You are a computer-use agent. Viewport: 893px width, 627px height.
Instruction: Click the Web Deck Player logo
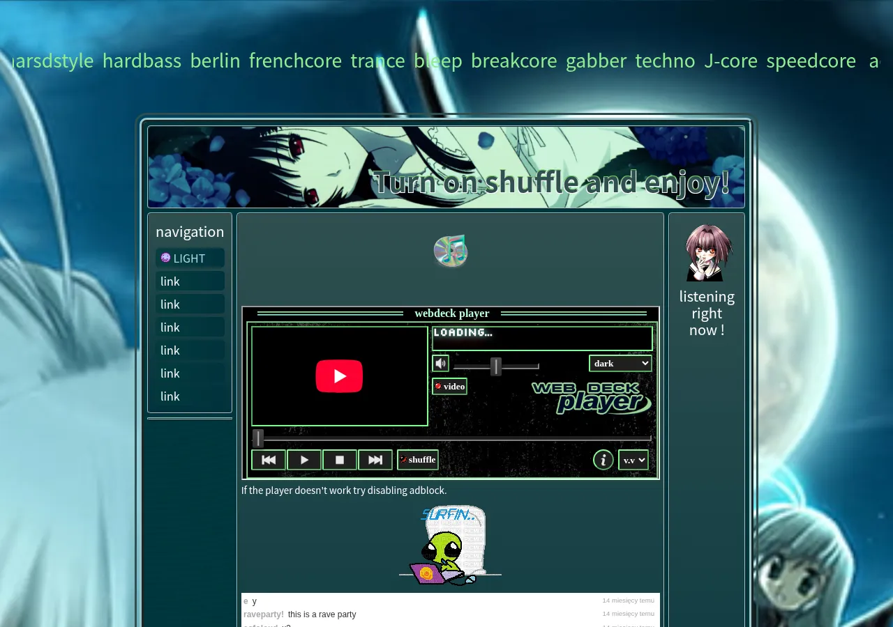click(x=592, y=398)
